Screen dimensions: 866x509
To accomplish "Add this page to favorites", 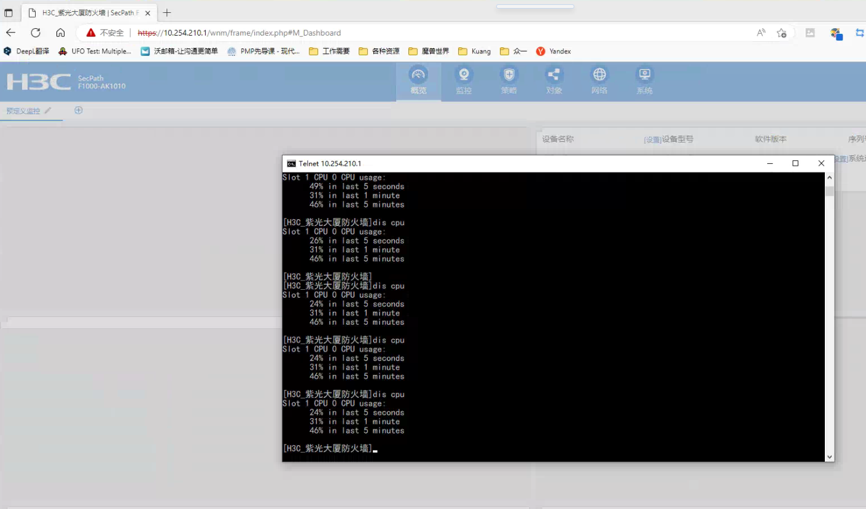I will (x=781, y=33).
